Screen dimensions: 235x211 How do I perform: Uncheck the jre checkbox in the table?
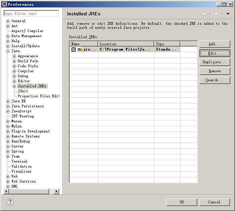tap(74, 49)
